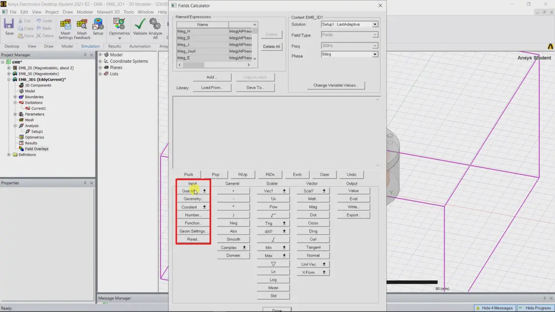Open the Phase dropdown

pos(374,54)
